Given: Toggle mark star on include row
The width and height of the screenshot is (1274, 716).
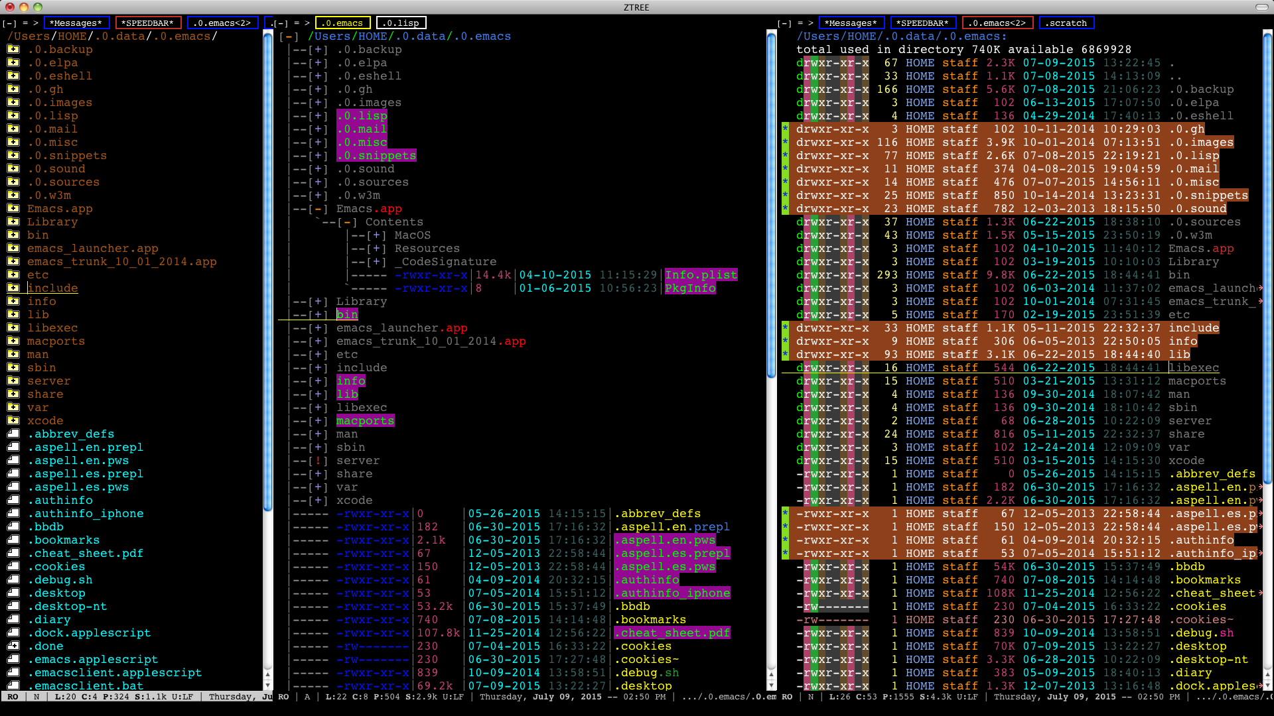Looking at the screenshot, I should point(786,328).
